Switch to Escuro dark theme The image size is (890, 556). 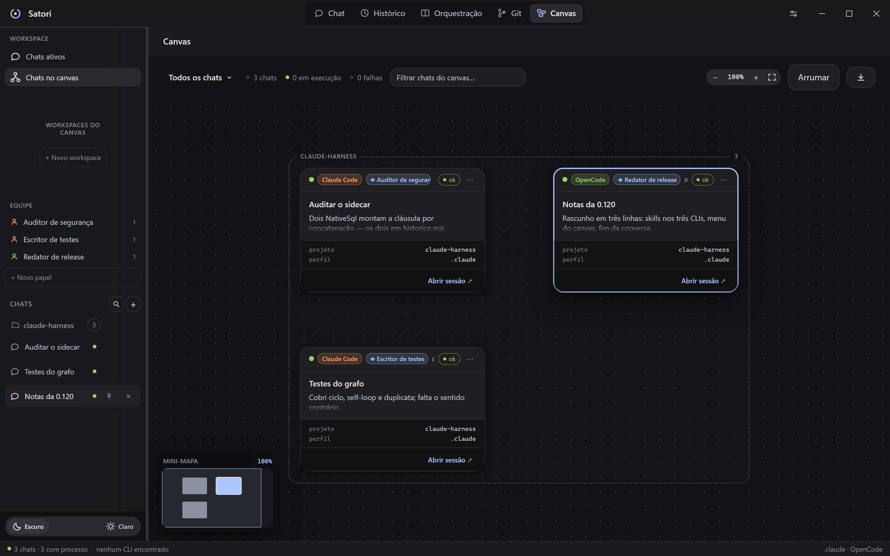(x=28, y=526)
